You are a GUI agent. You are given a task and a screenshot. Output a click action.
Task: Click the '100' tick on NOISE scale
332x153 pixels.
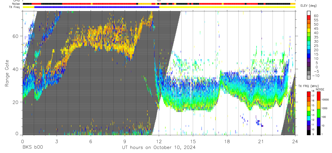(x=324, y=117)
